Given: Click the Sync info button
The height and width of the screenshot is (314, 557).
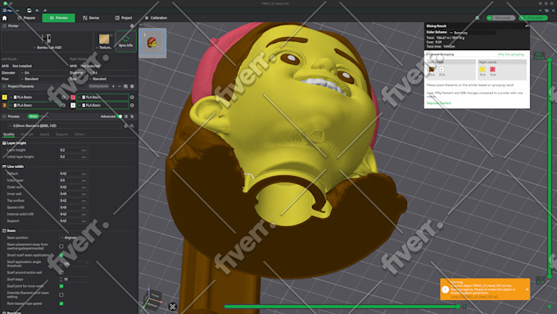Looking at the screenshot, I should pyautogui.click(x=126, y=41).
